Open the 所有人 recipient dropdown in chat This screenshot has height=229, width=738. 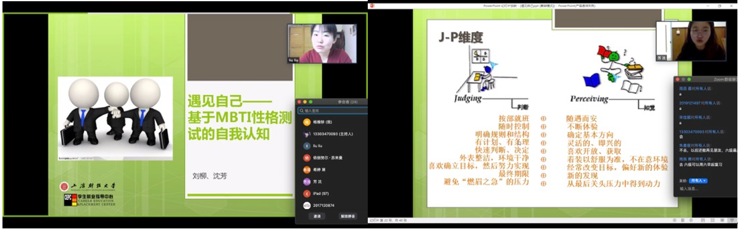tap(698, 181)
